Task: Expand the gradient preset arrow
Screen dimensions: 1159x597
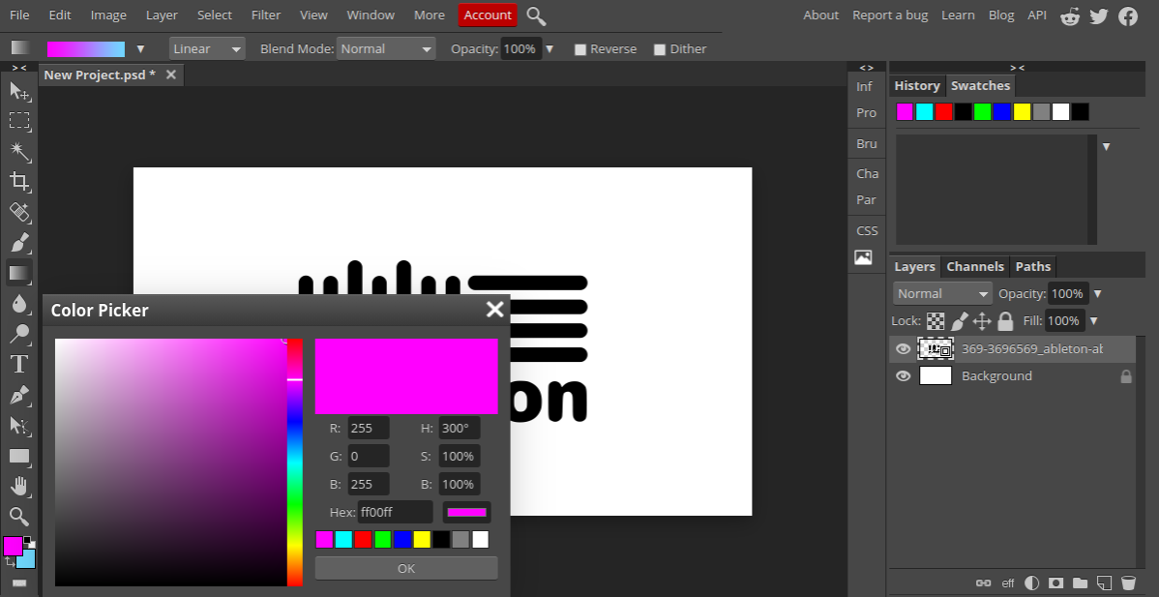Action: click(140, 49)
